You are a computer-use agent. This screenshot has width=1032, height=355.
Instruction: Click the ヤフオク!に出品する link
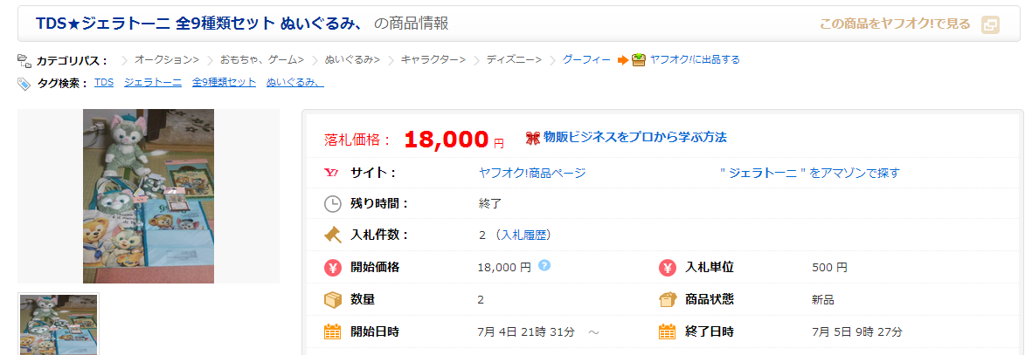point(695,60)
